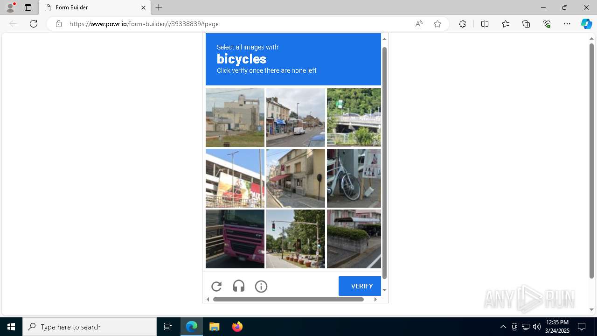Open the clock and calendar flyout
Image resolution: width=597 pixels, height=336 pixels.
point(557,327)
